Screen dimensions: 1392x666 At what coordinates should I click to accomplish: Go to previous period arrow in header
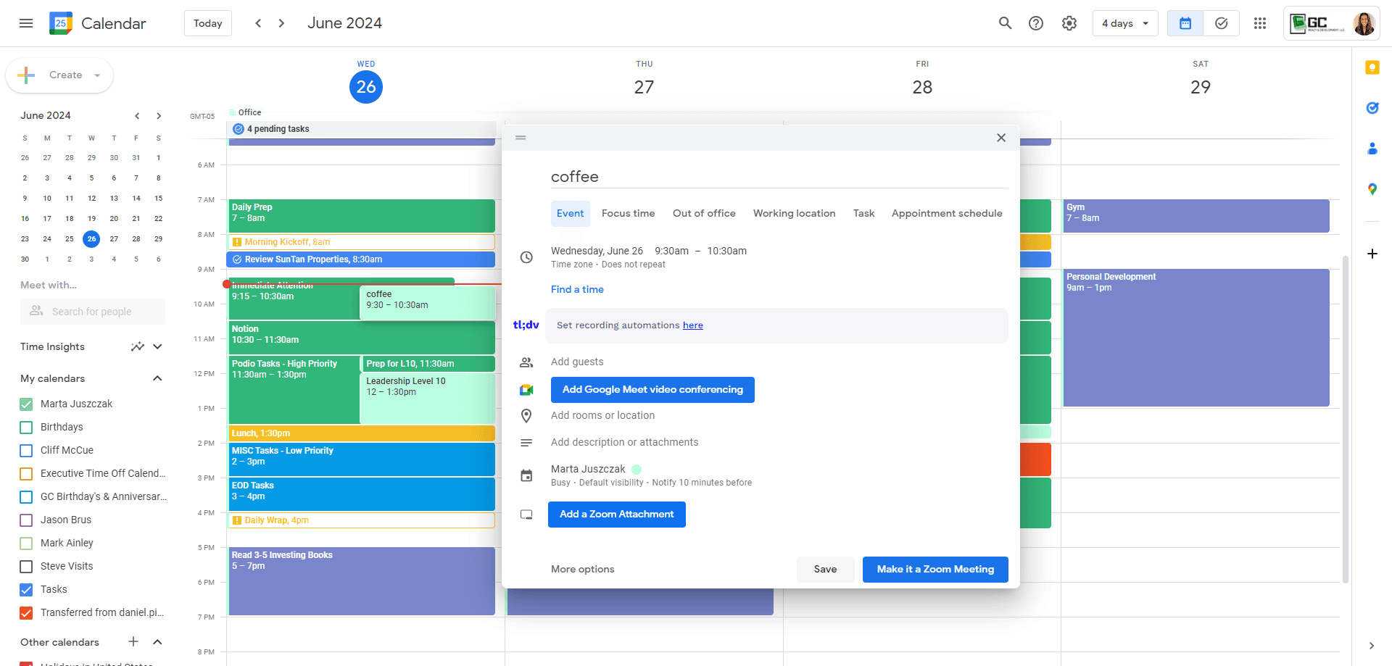coord(258,23)
